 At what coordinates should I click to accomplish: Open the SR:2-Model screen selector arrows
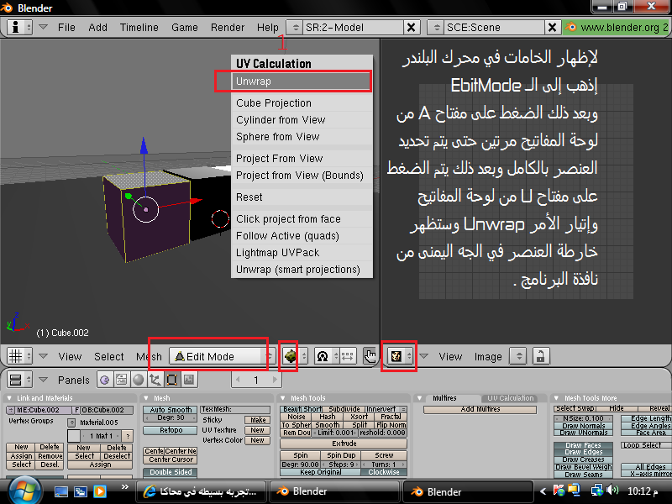(295, 28)
